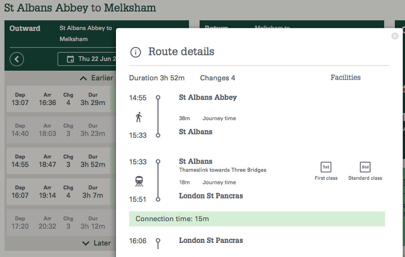Click the train icon for Thameslink leg
The height and width of the screenshot is (257, 405).
pyautogui.click(x=139, y=182)
